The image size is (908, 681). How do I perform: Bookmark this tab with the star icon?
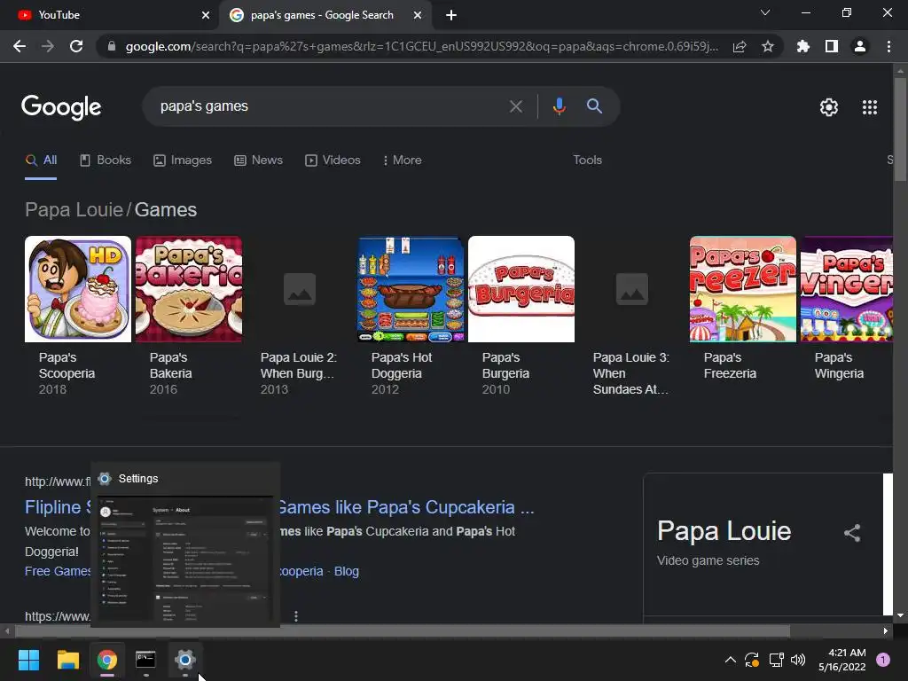[x=768, y=46]
